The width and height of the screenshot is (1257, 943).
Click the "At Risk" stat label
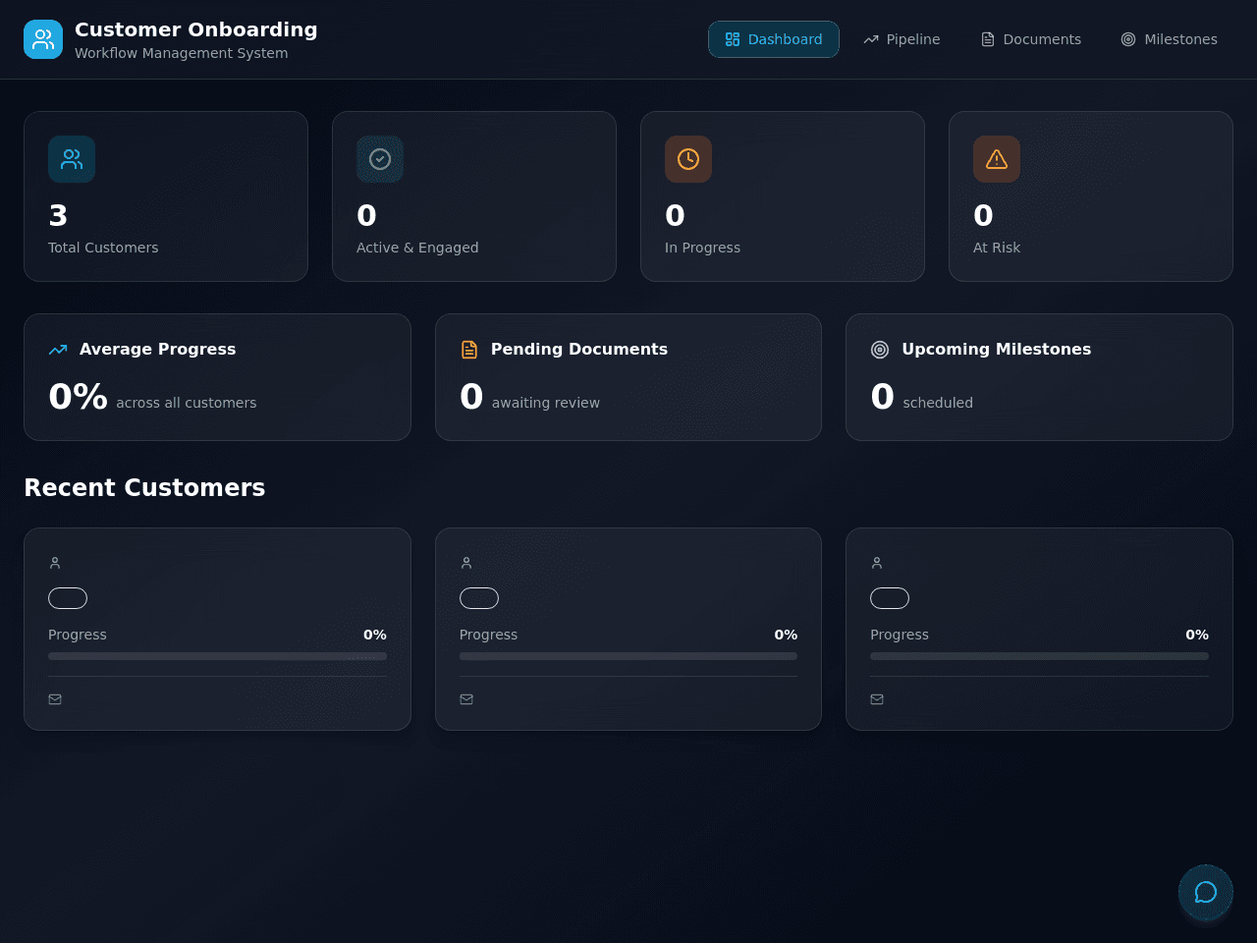(997, 248)
